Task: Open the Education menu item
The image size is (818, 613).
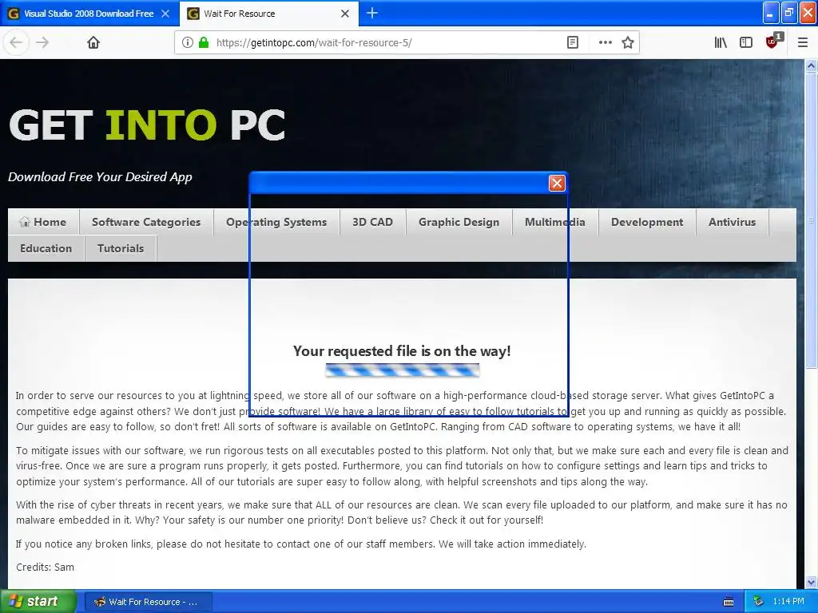Action: (x=46, y=249)
